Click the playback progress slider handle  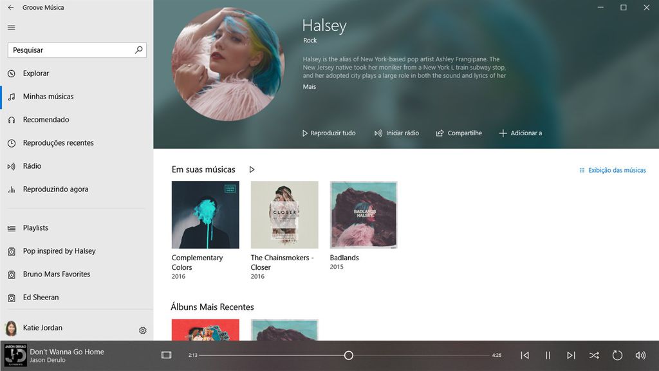[348, 356]
